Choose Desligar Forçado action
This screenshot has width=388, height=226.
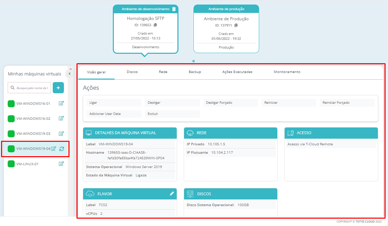tap(230, 102)
